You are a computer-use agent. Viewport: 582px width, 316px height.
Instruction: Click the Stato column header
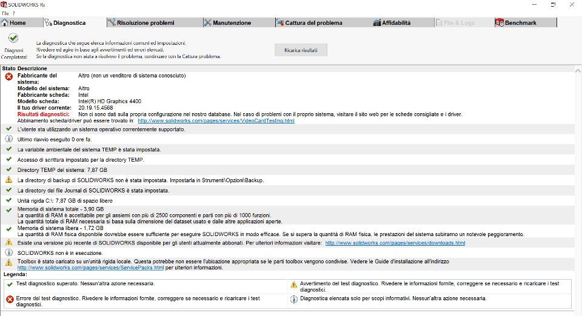9,68
